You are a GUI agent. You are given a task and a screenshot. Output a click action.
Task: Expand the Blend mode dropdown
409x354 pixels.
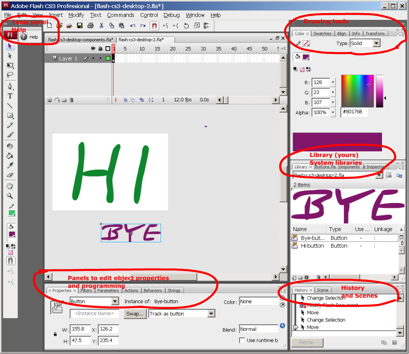258,329
